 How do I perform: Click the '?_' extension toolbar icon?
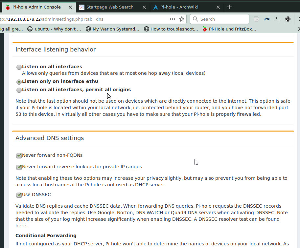tap(277, 19)
